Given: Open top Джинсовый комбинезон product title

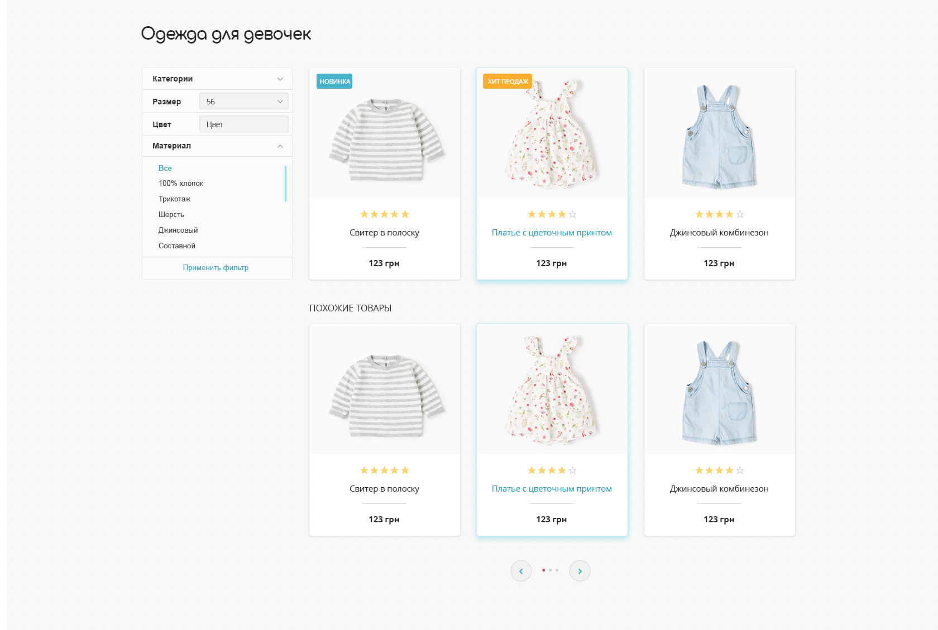Looking at the screenshot, I should click(x=719, y=233).
